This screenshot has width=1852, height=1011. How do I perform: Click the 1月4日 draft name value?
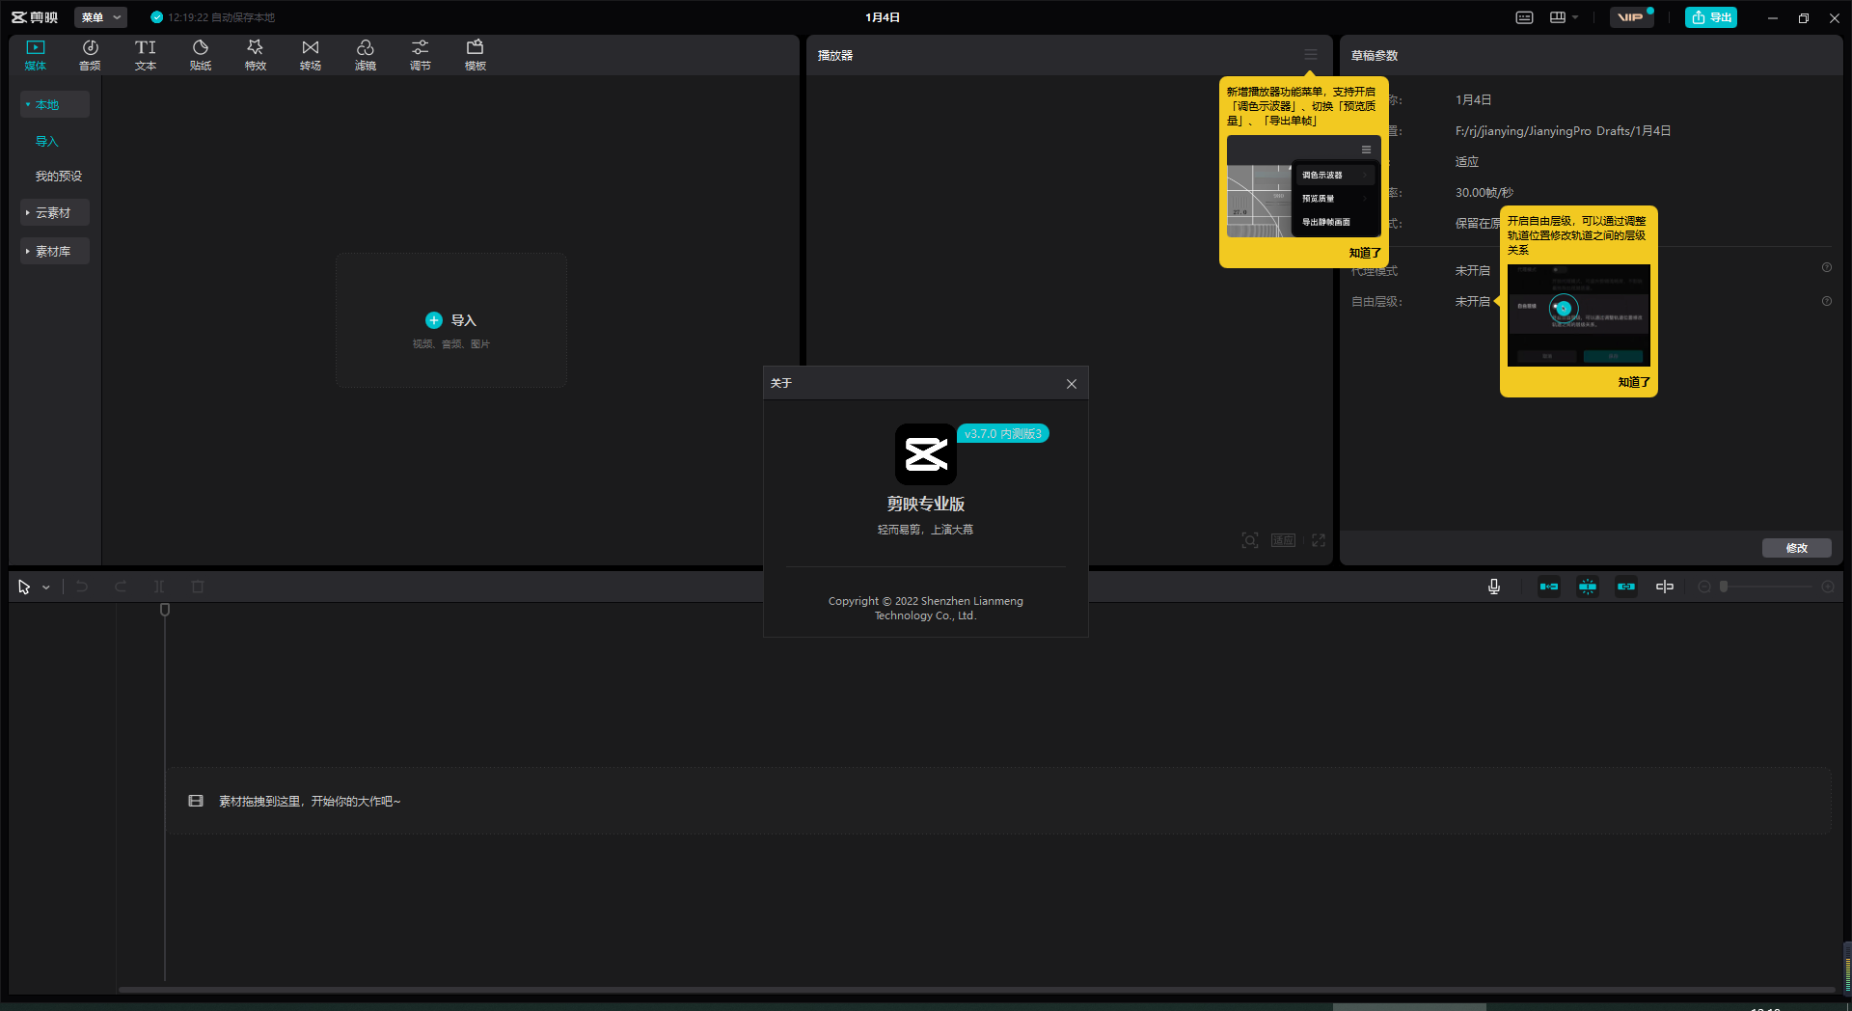coord(1474,99)
